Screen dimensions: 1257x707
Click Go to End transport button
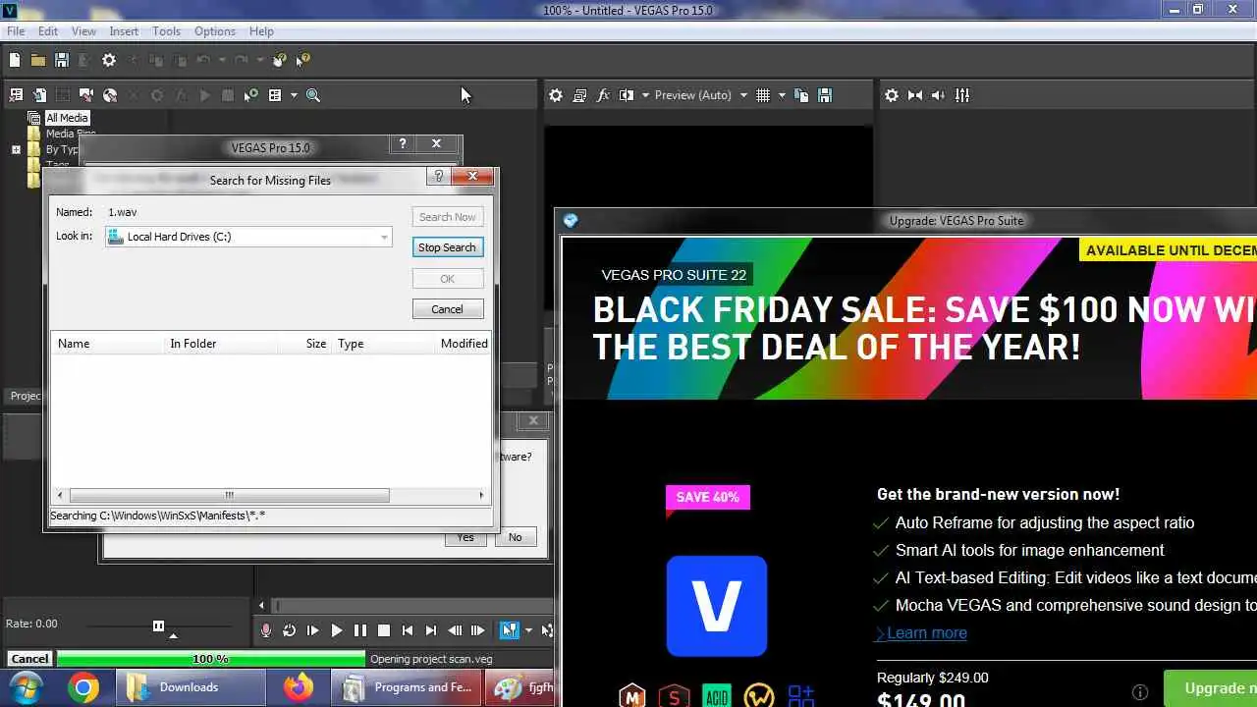(x=431, y=630)
